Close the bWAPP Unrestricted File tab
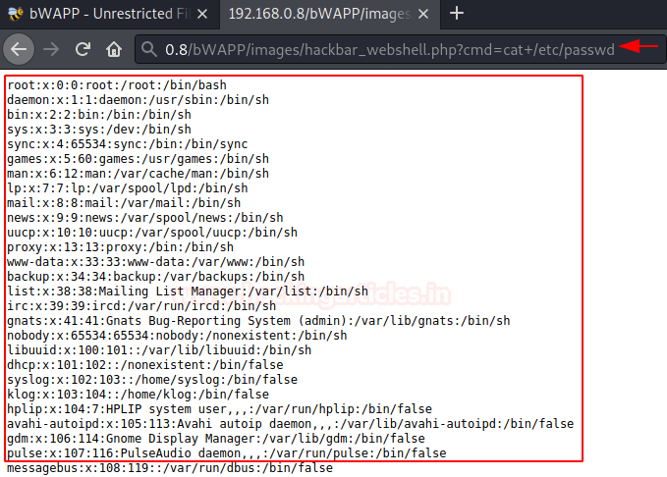Screen dimensions: 667x477 point(202,14)
